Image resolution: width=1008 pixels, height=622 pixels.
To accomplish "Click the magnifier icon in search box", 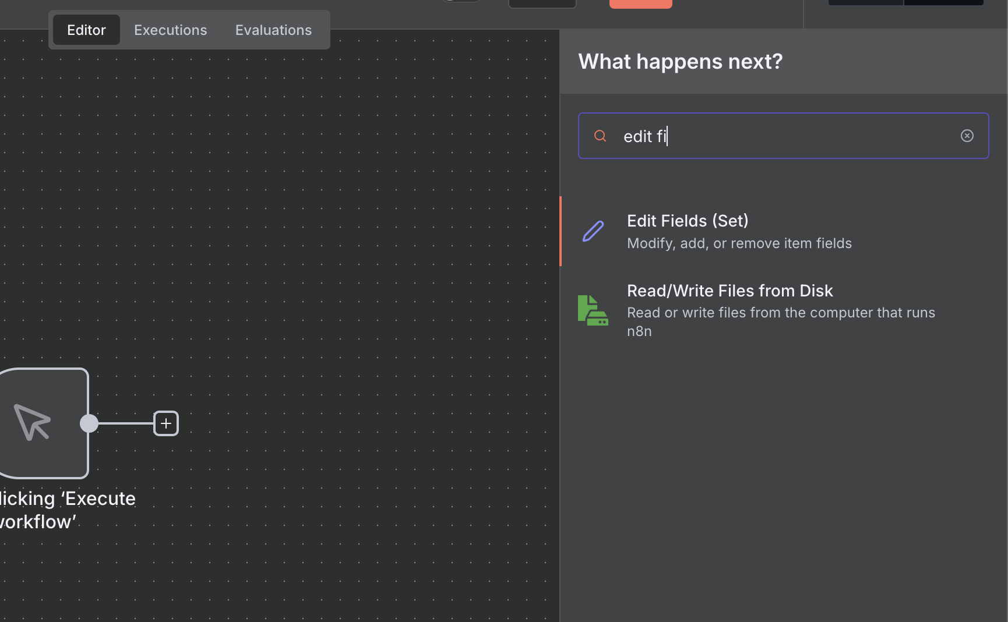I will click(600, 136).
